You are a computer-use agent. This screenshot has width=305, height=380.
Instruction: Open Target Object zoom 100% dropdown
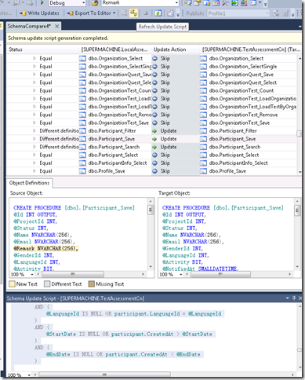(x=181, y=275)
